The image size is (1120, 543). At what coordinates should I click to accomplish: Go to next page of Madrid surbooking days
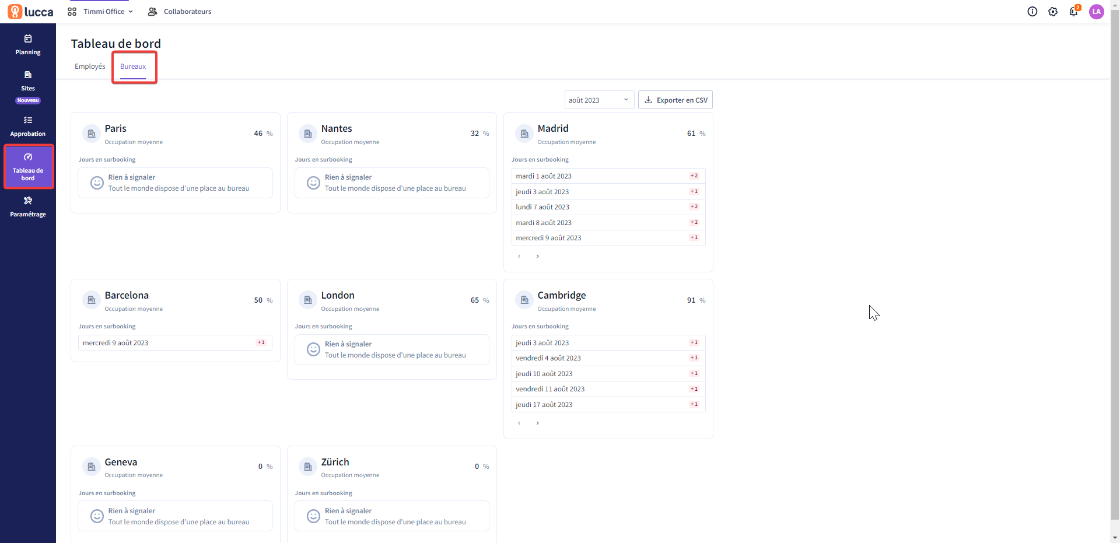click(538, 256)
